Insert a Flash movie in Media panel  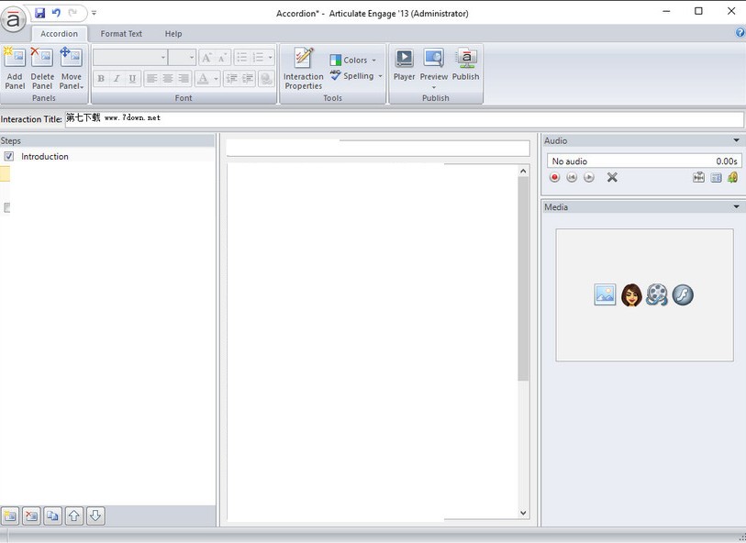pyautogui.click(x=683, y=294)
